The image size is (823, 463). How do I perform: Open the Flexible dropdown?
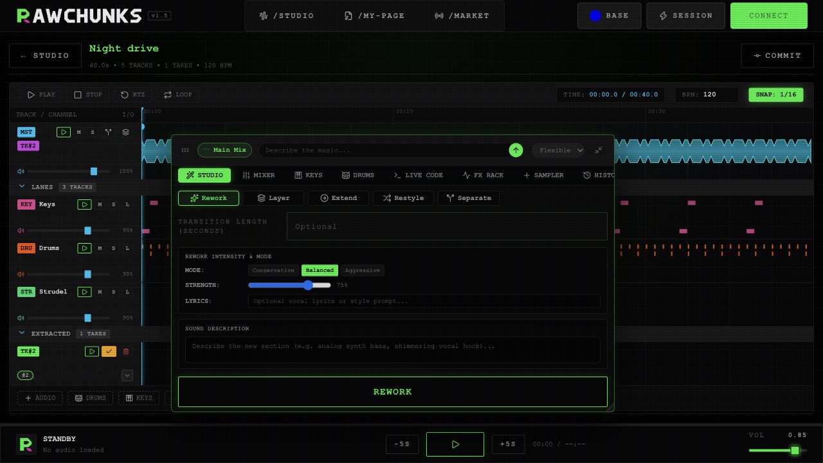click(558, 150)
